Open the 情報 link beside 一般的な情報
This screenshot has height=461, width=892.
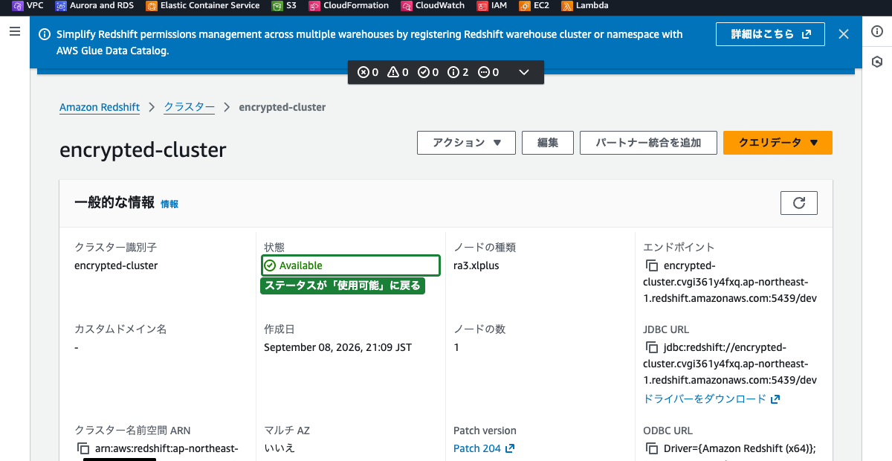(x=169, y=204)
